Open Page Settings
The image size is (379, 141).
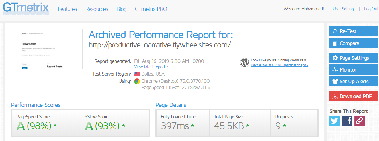point(354,58)
